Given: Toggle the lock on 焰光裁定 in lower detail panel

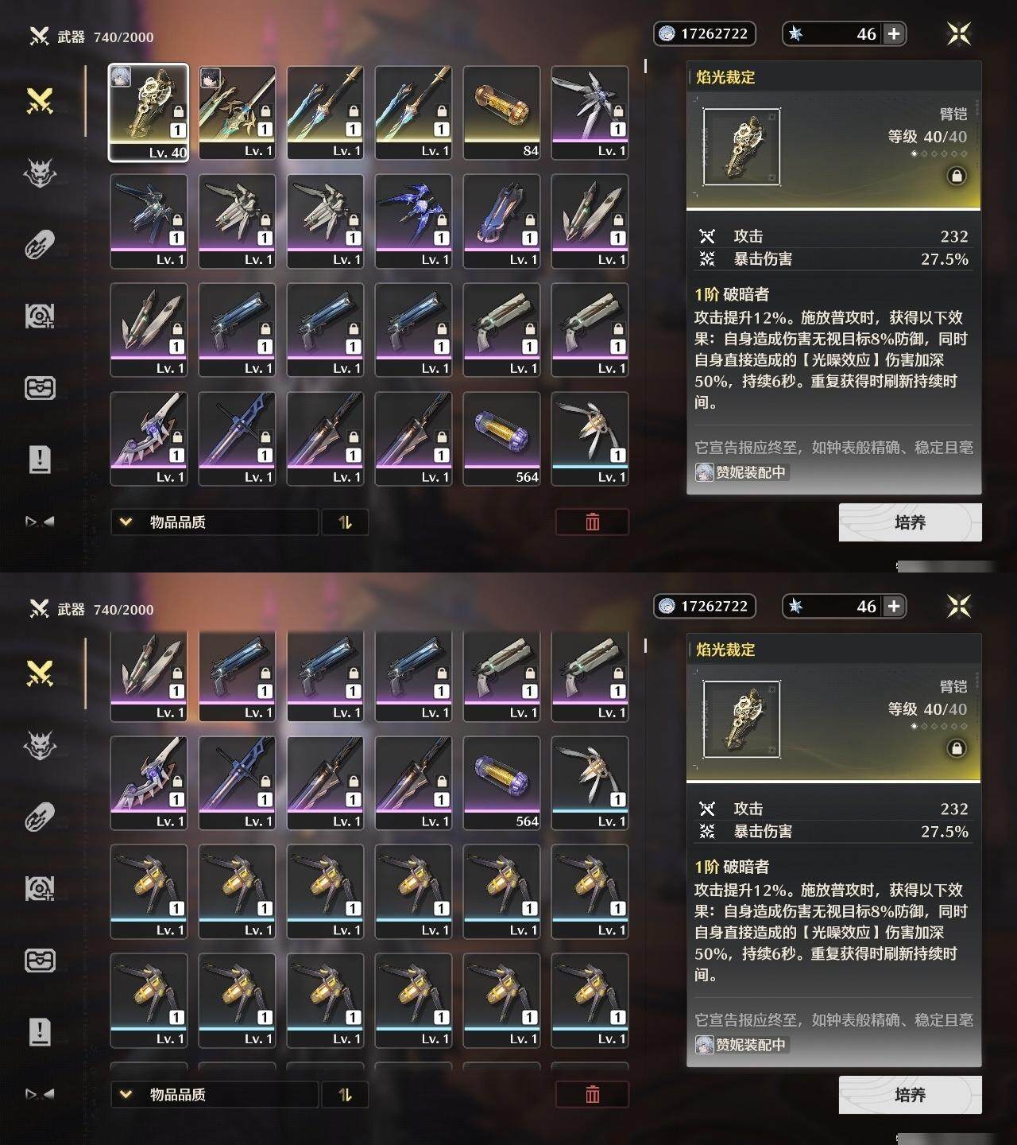Looking at the screenshot, I should (957, 748).
